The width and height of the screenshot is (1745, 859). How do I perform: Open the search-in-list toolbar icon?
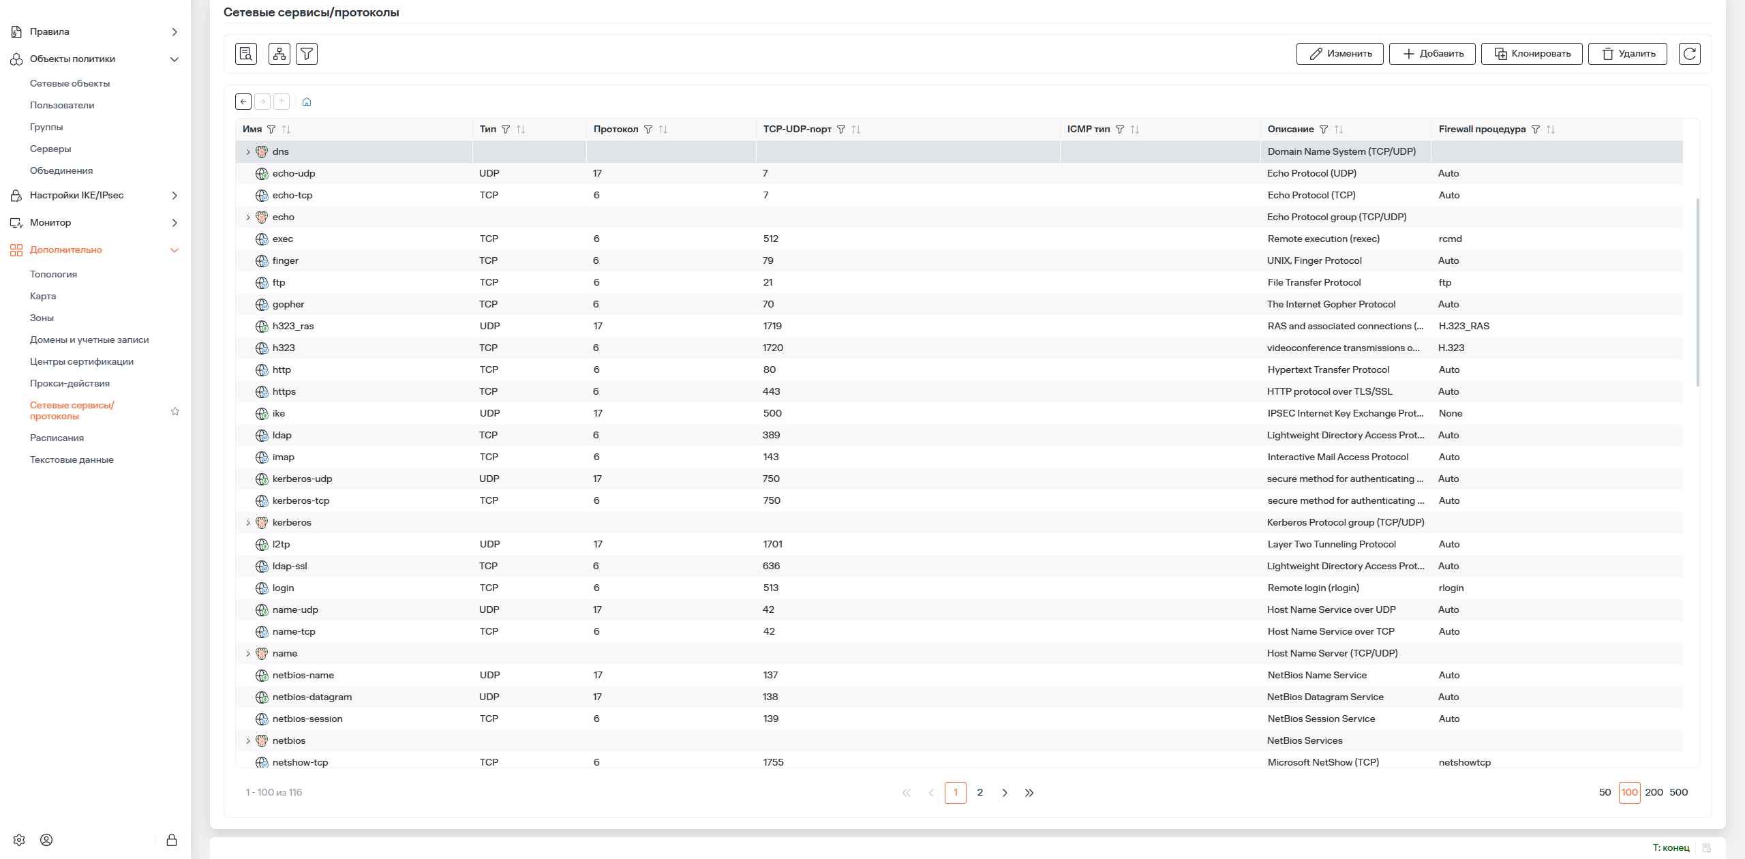[246, 54]
